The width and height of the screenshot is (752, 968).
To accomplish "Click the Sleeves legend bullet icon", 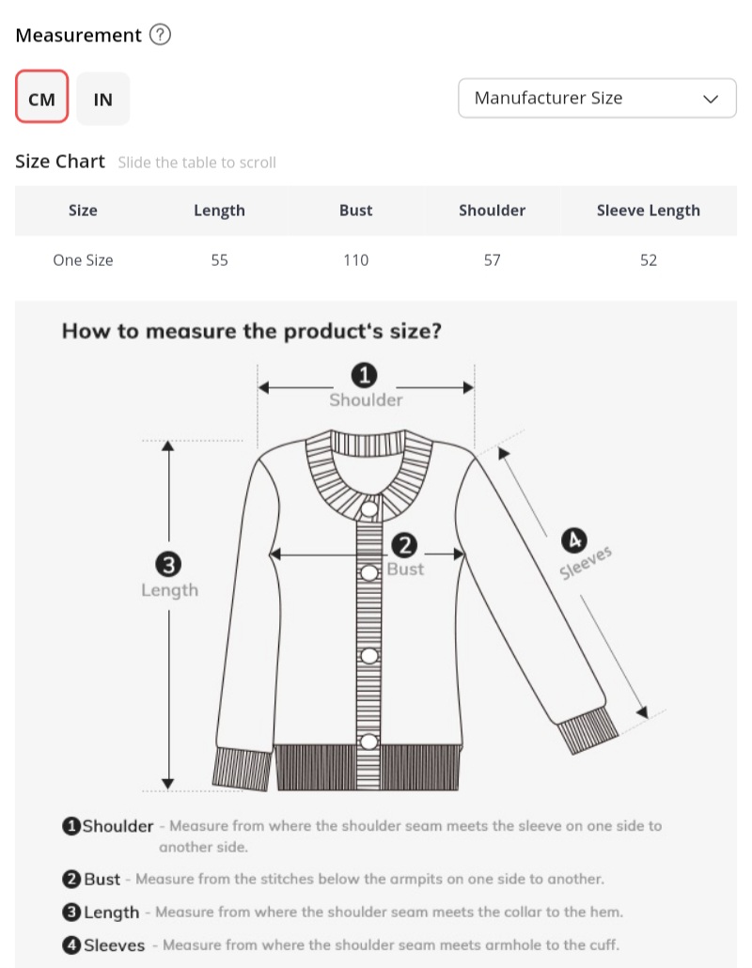I will (x=71, y=945).
